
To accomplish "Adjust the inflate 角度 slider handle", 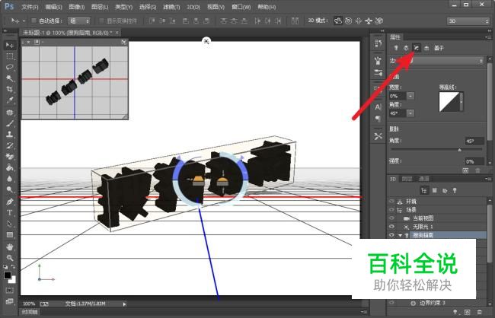I will point(460,150).
